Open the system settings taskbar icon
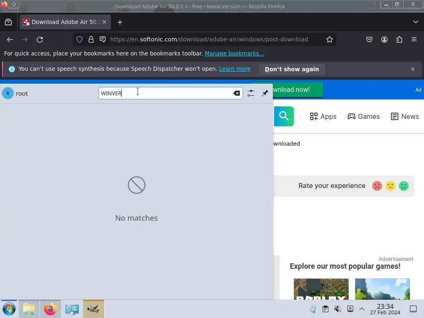The image size is (424, 318). point(72,309)
